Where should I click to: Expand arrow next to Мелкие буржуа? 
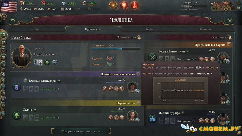[183, 113]
